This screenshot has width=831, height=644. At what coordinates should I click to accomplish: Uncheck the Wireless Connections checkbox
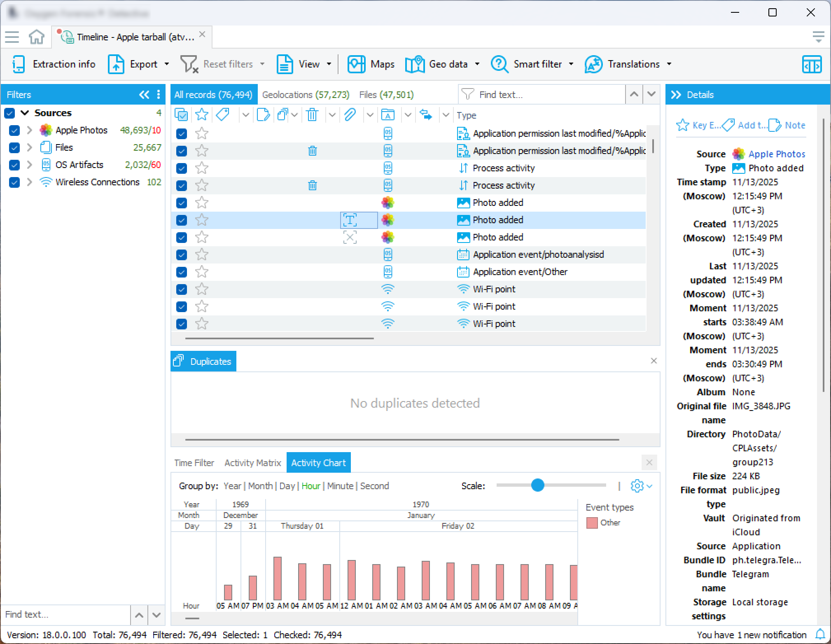pyautogui.click(x=14, y=182)
